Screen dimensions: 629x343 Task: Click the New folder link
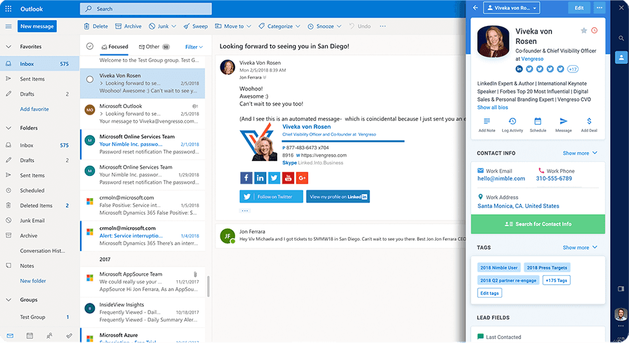[33, 281]
